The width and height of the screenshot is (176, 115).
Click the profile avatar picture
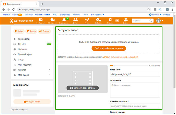click(x=158, y=21)
